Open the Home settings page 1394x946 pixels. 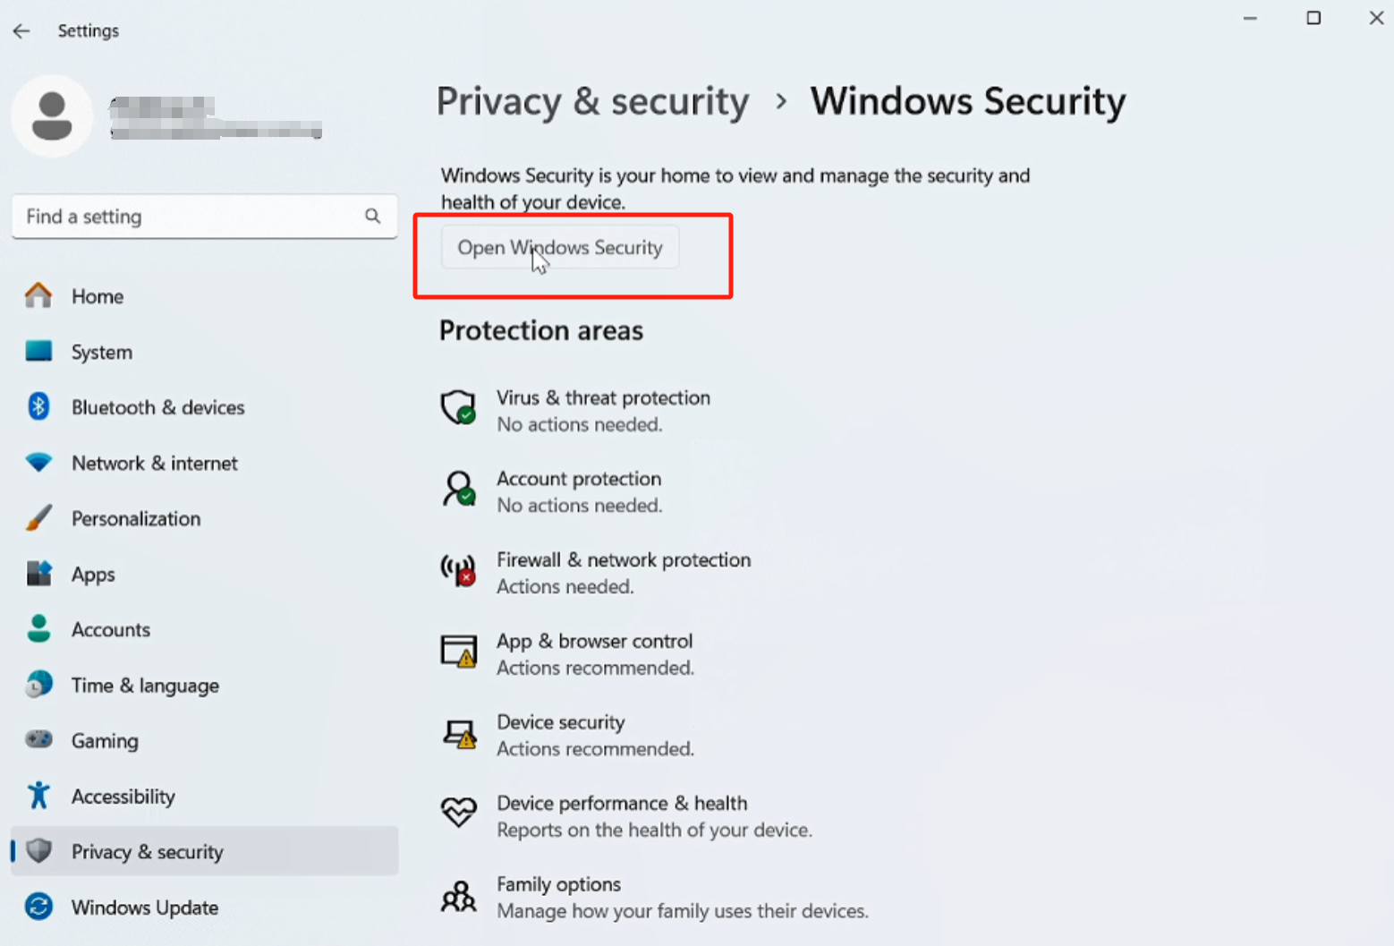[x=98, y=296]
